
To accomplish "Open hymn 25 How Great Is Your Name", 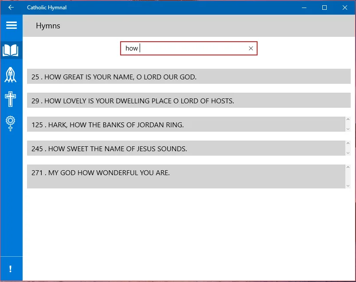I will (x=189, y=76).
